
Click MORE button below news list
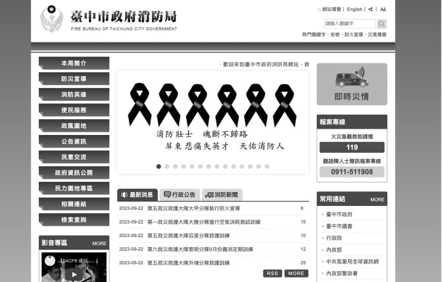pos(297,273)
